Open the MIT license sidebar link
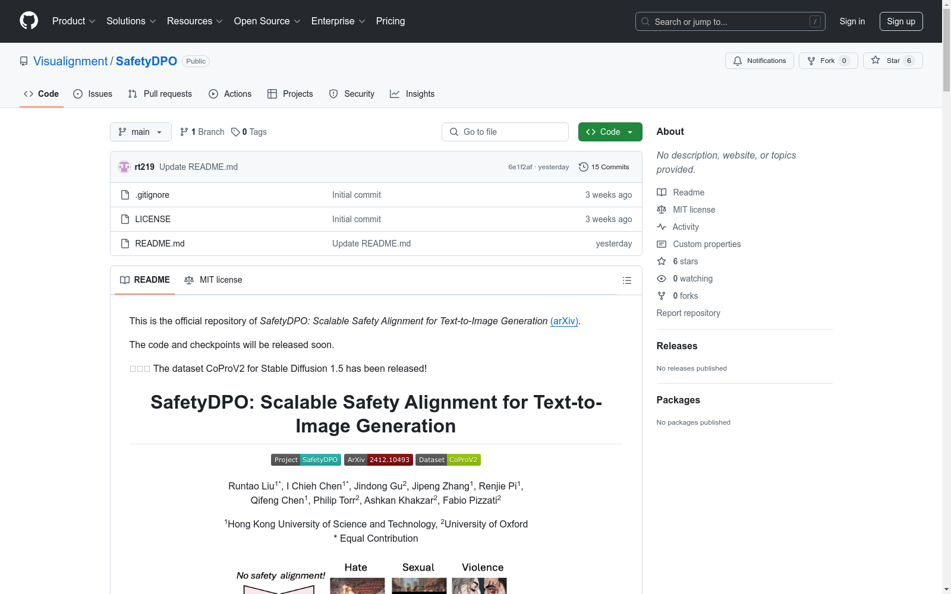 pos(686,210)
